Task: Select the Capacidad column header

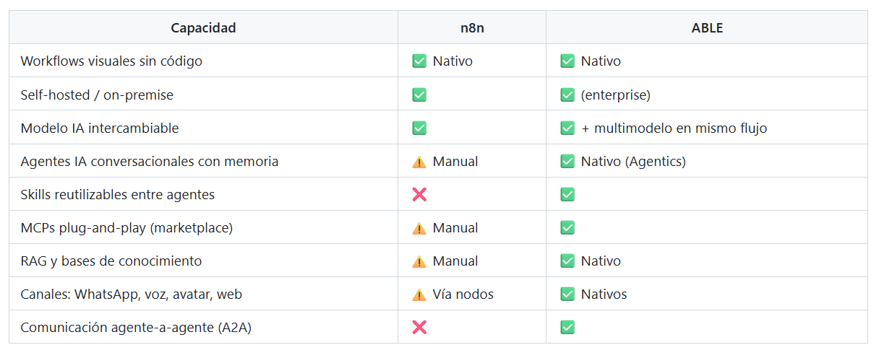Action: coord(203,27)
